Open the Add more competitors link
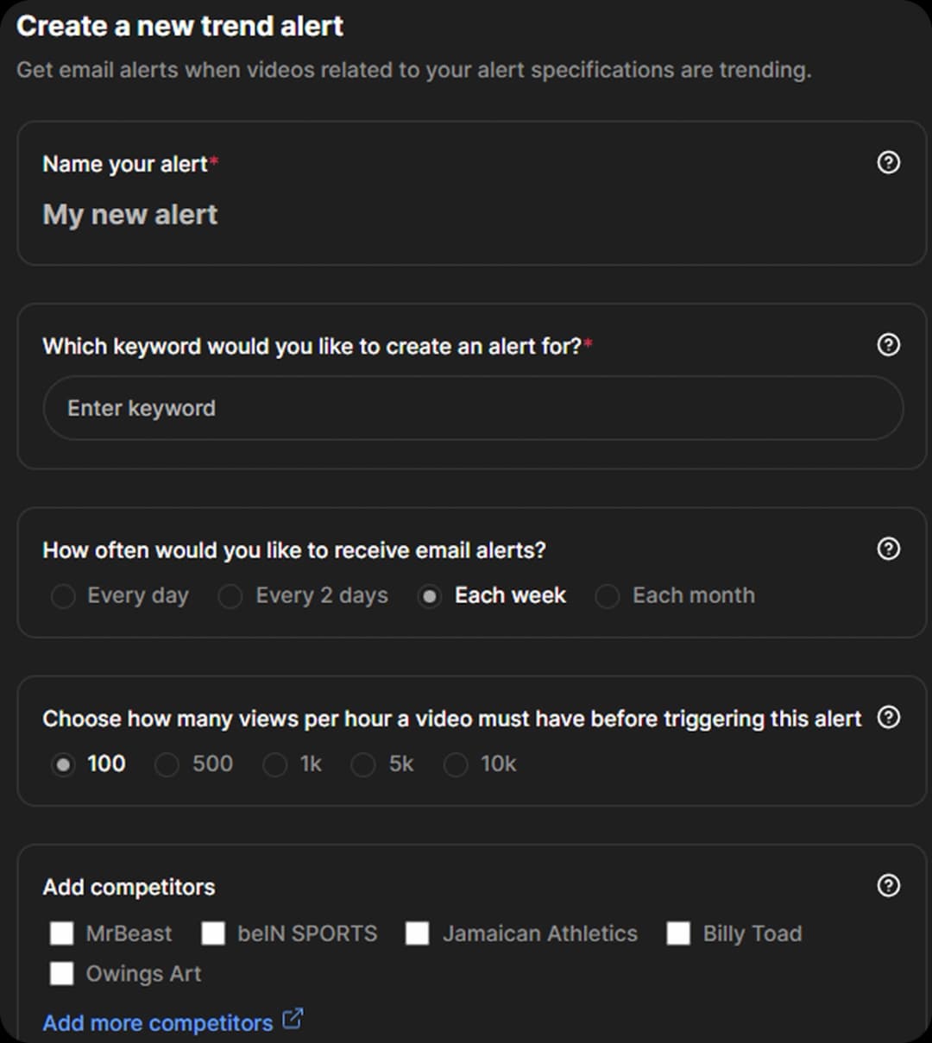This screenshot has width=932, height=1043. point(158,1023)
